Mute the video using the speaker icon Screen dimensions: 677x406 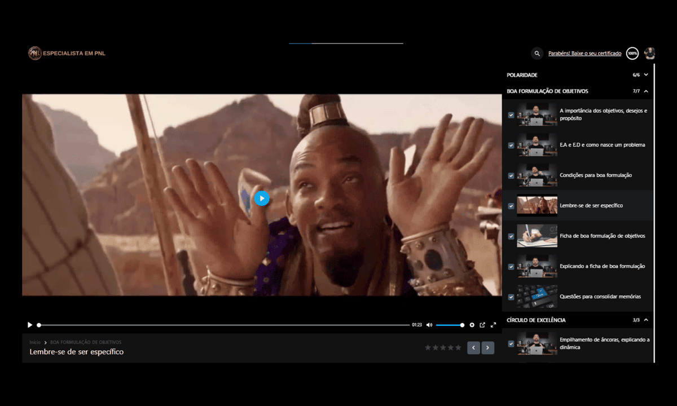click(x=429, y=325)
